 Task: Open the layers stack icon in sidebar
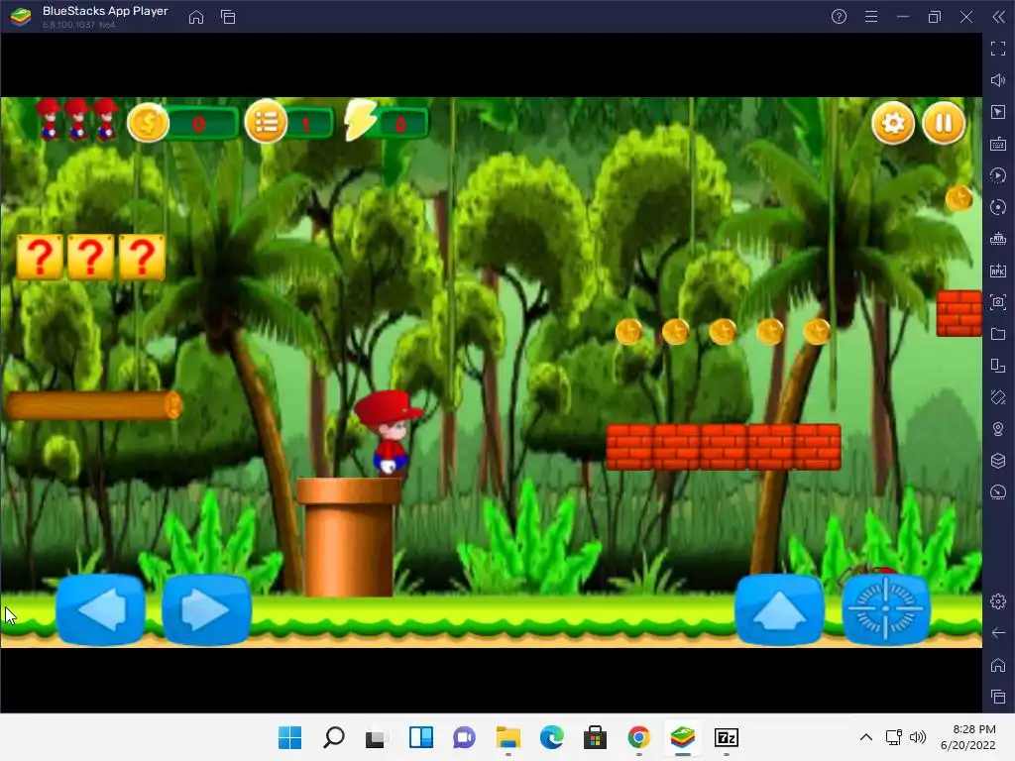coord(997,461)
